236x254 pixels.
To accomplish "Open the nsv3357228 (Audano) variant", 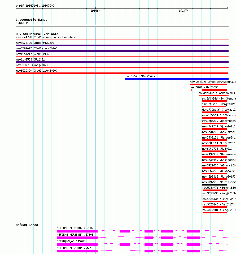I will click(219, 171).
